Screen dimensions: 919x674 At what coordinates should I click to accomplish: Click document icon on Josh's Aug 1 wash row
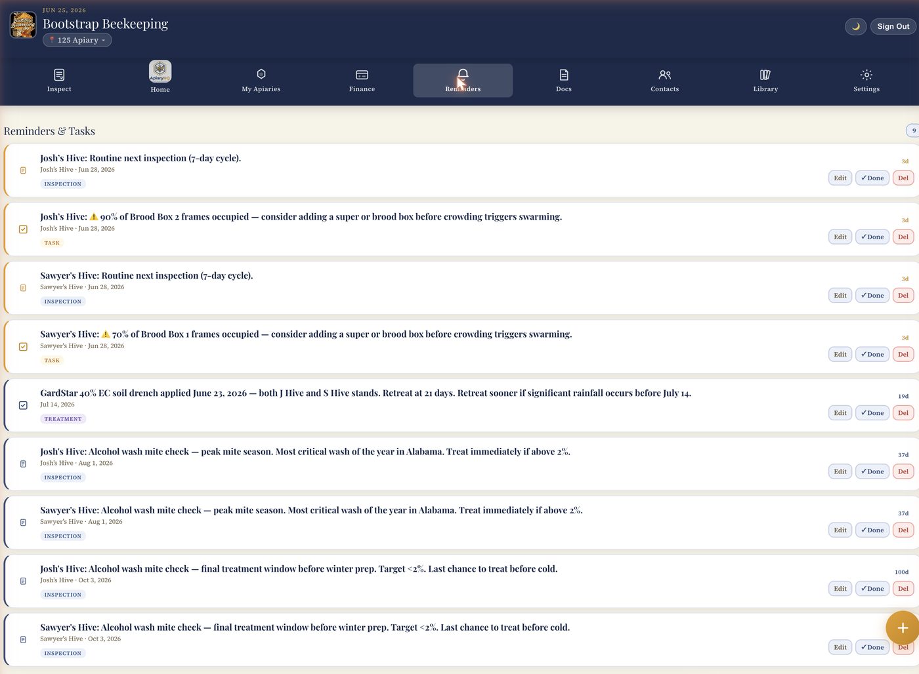pyautogui.click(x=23, y=464)
